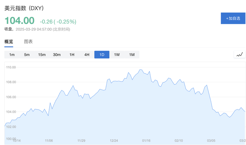Image resolution: width=246 pixels, height=145 pixels.
Task: Click the 03/05 date on the axis
Action: pyautogui.click(x=211, y=140)
